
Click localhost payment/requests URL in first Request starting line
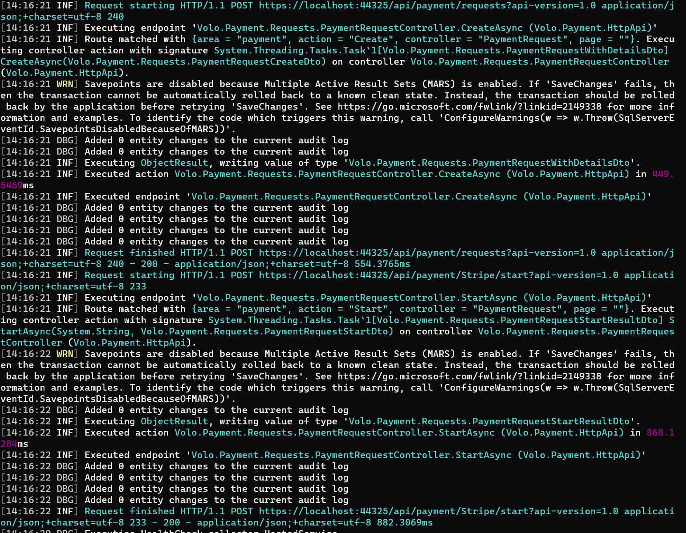(x=427, y=6)
